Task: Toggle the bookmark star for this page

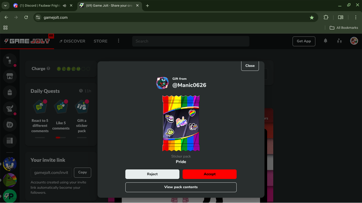Action: 312,18
